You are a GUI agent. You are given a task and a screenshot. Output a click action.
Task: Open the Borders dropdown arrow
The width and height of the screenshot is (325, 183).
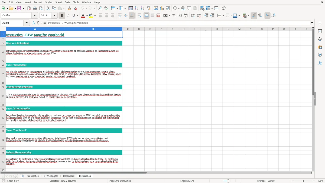point(223,16)
